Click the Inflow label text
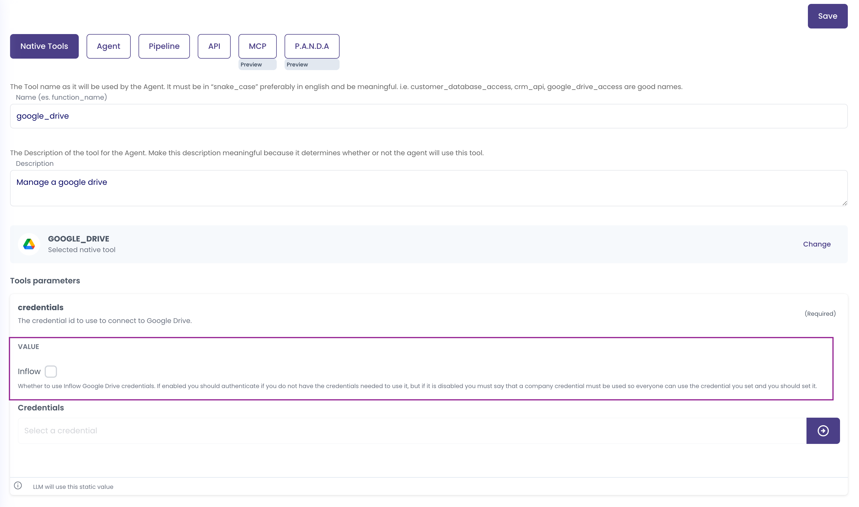The height and width of the screenshot is (507, 859). point(29,371)
